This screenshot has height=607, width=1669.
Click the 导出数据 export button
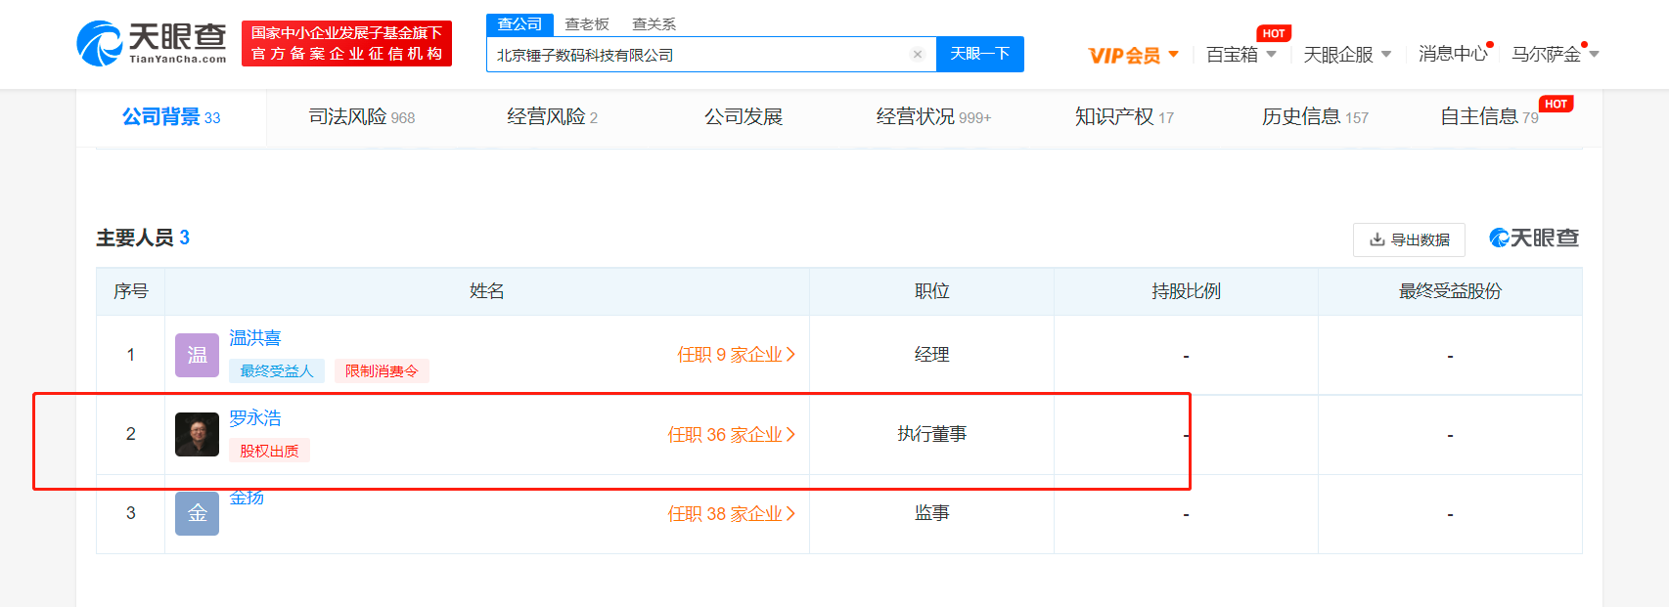[1409, 239]
